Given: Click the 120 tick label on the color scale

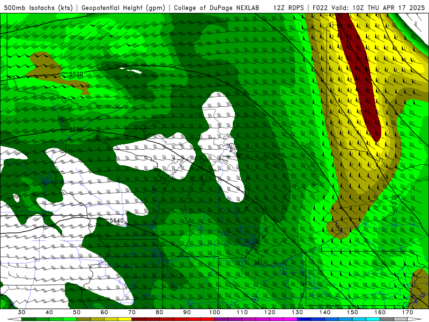Looking at the screenshot, I should coord(270,312).
